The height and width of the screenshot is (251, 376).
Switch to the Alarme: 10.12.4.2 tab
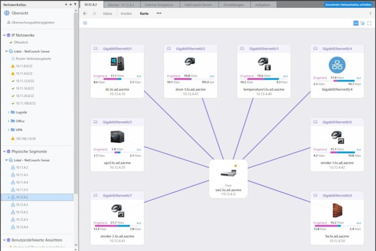[122, 4]
